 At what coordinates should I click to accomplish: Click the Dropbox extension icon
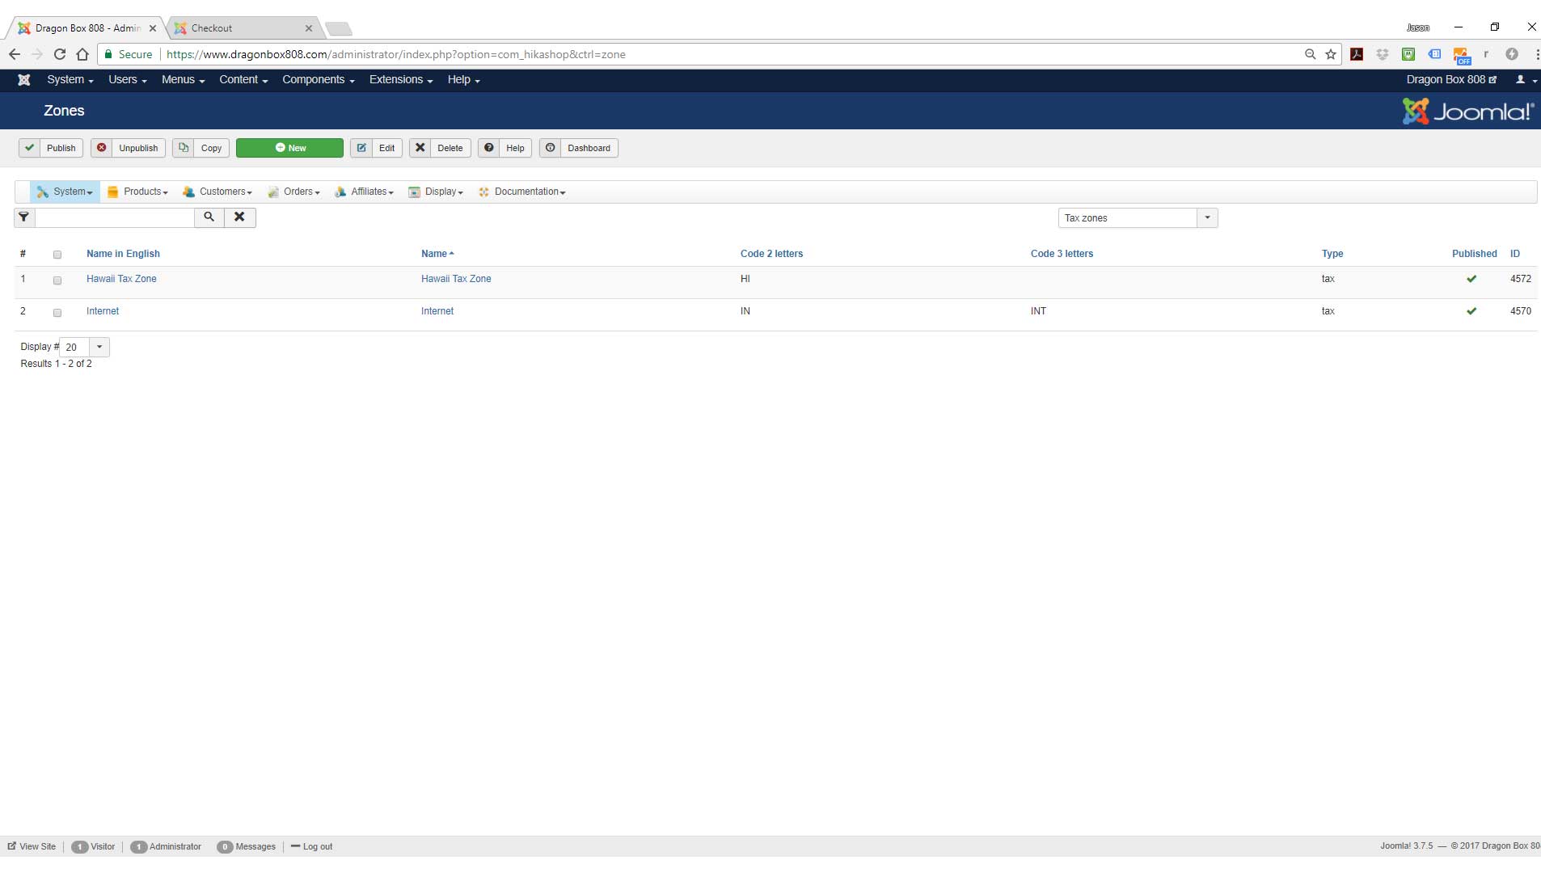[1383, 54]
